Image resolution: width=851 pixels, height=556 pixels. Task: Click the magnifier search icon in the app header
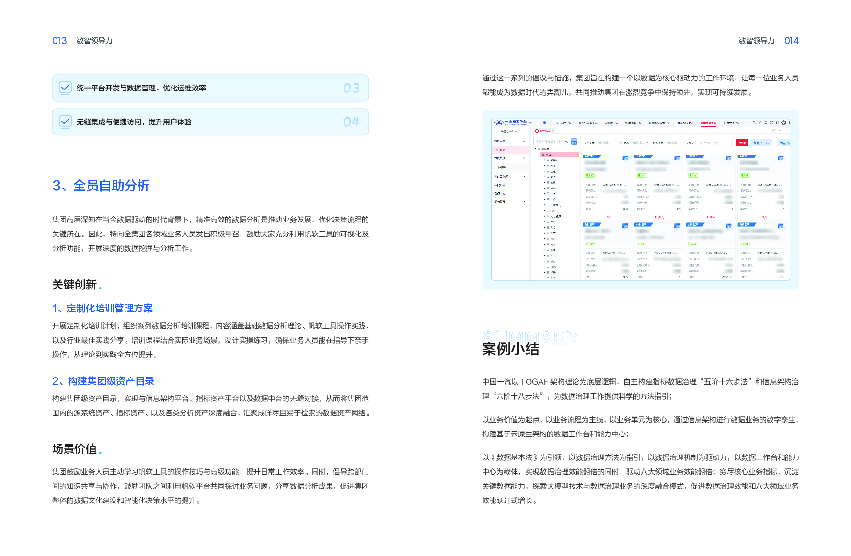click(x=754, y=122)
